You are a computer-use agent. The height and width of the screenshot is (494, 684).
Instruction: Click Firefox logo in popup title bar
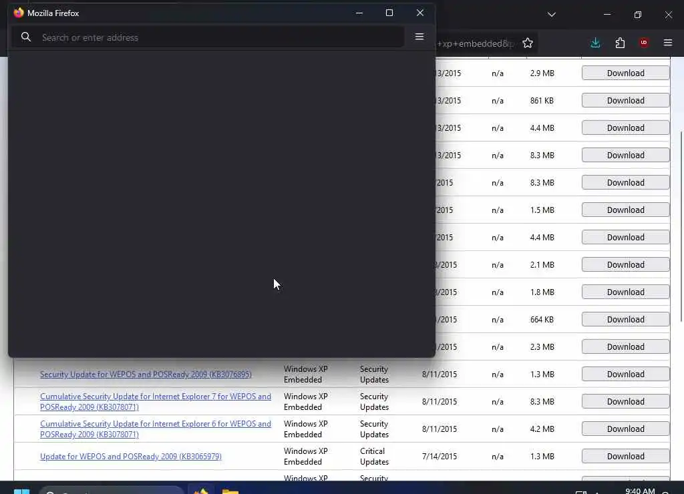click(x=18, y=13)
